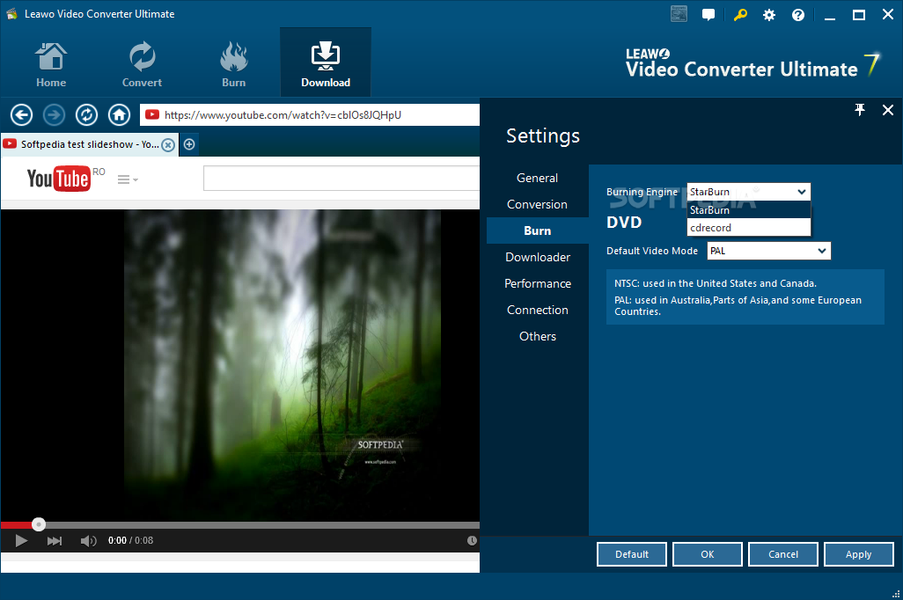Image resolution: width=903 pixels, height=600 pixels.
Task: Switch to the Convert module
Action: 142,64
